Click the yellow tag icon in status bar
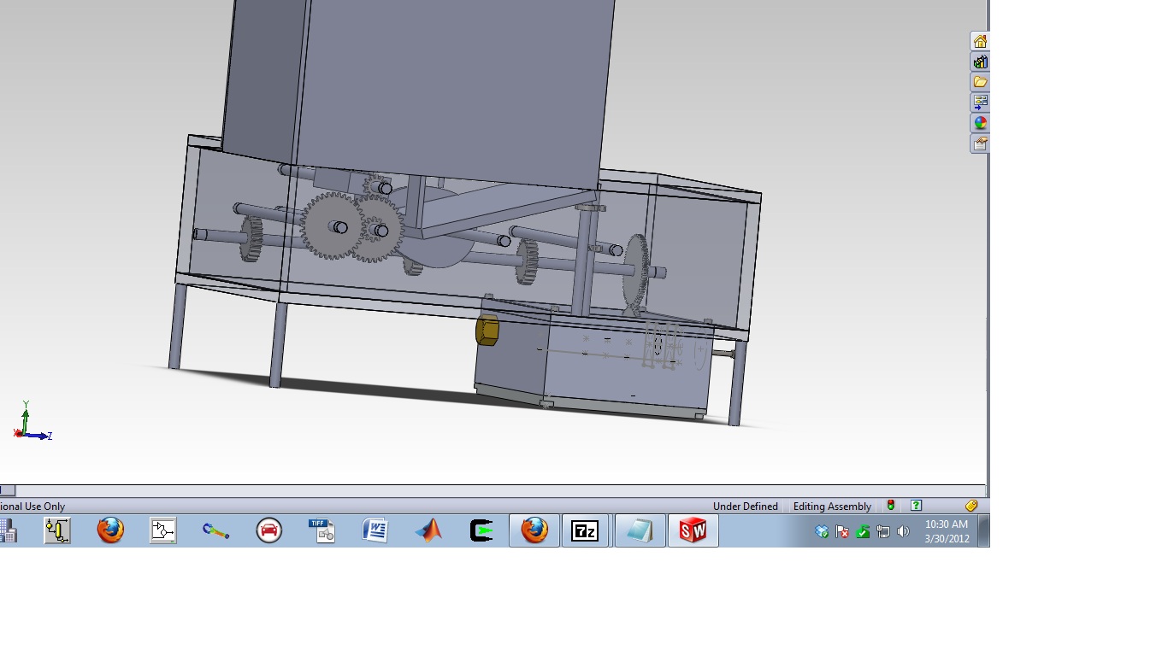1168x656 pixels. pyautogui.click(x=971, y=506)
